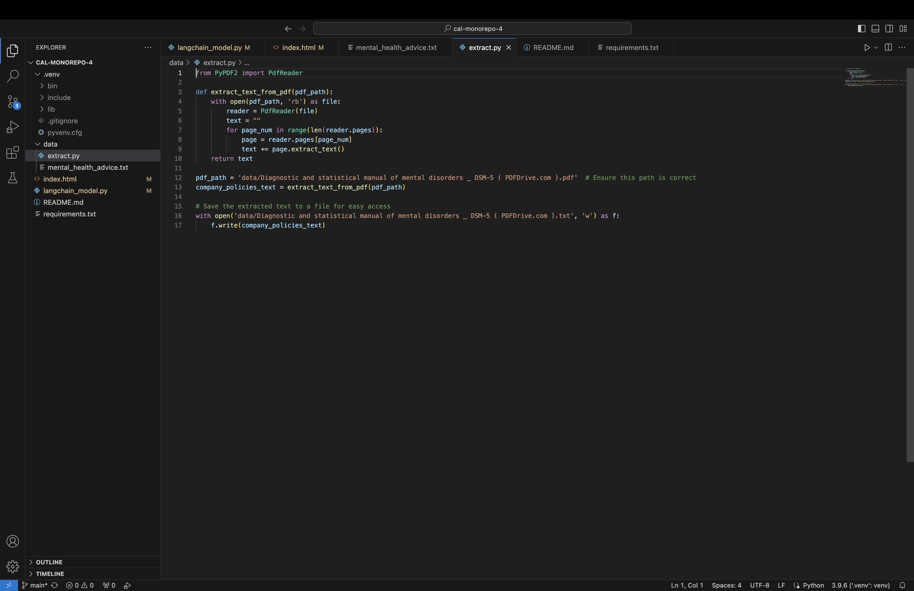This screenshot has height=591, width=914.
Task: Open the Run and Debug view
Action: coord(13,127)
